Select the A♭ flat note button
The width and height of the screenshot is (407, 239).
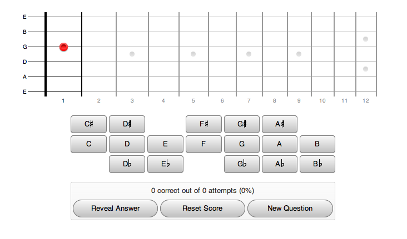pos(280,164)
